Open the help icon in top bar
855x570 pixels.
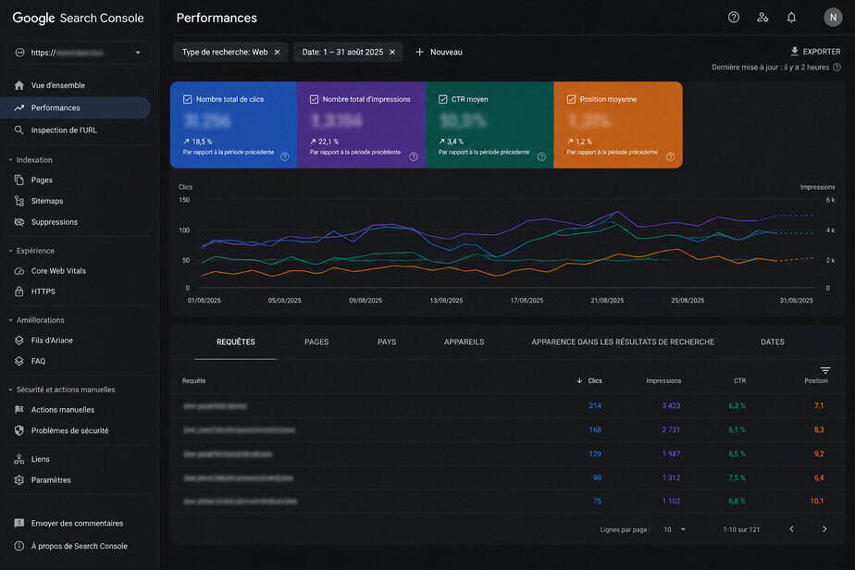[x=734, y=18]
